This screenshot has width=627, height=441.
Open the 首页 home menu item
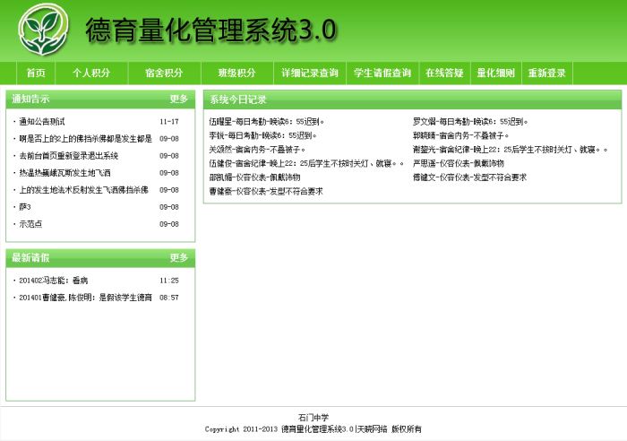tap(36, 73)
